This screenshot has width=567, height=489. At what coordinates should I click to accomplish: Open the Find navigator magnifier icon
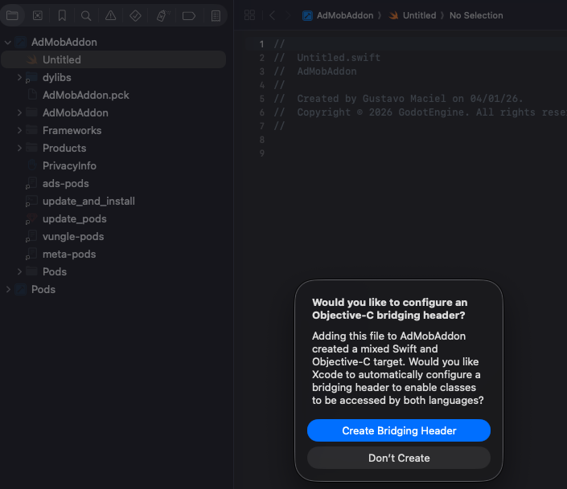86,15
